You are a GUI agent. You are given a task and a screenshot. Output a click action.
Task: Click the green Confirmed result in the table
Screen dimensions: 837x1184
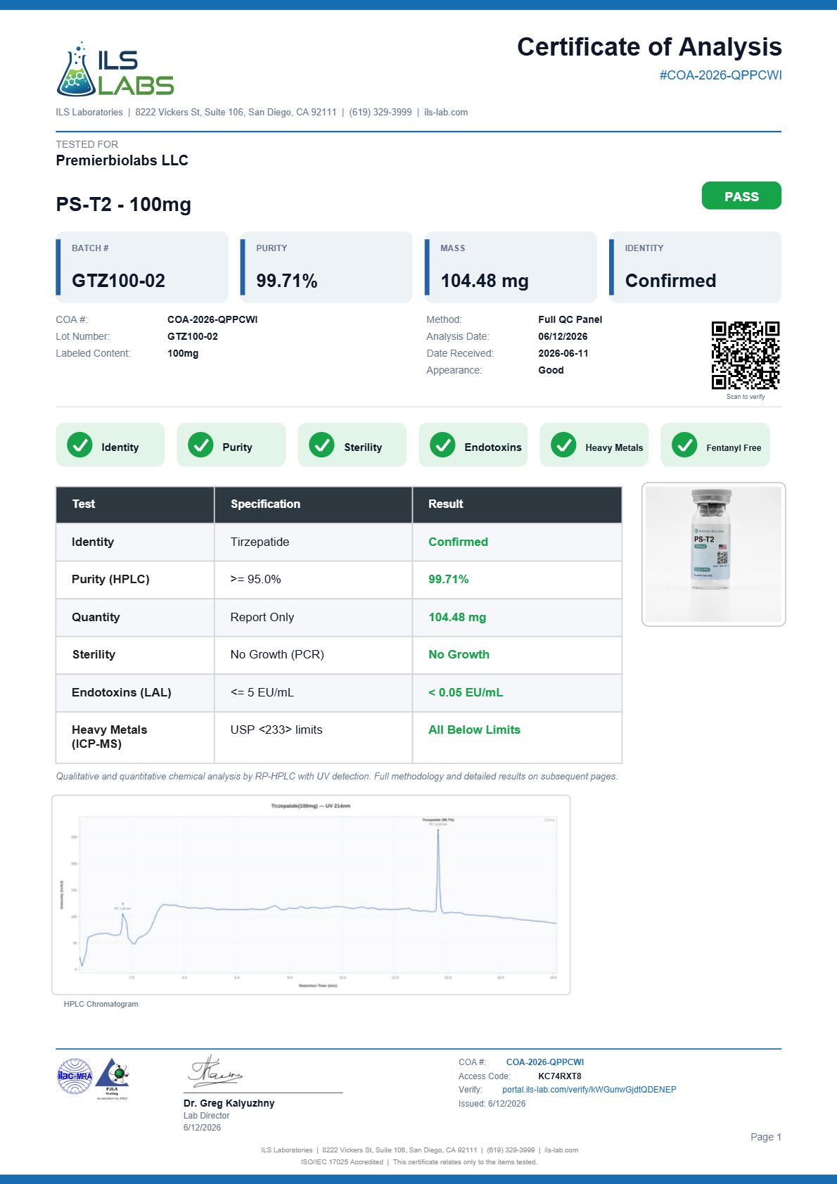click(x=459, y=542)
